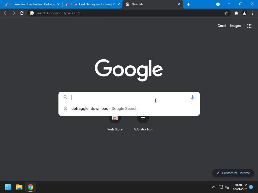The image size is (258, 193).
Task: Show hidden system tray icons
Action: [x=214, y=187]
